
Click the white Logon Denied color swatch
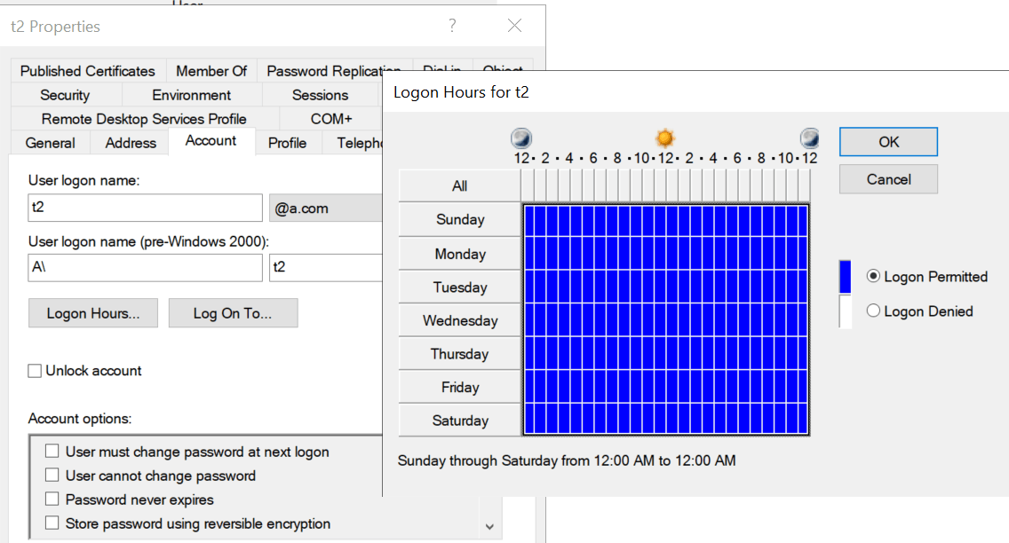click(x=846, y=311)
